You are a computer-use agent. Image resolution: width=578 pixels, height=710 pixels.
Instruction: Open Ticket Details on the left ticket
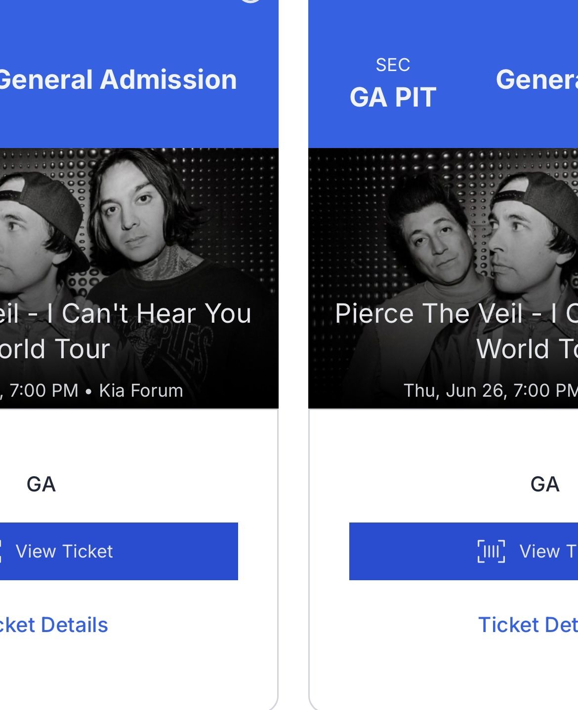pyautogui.click(x=53, y=625)
